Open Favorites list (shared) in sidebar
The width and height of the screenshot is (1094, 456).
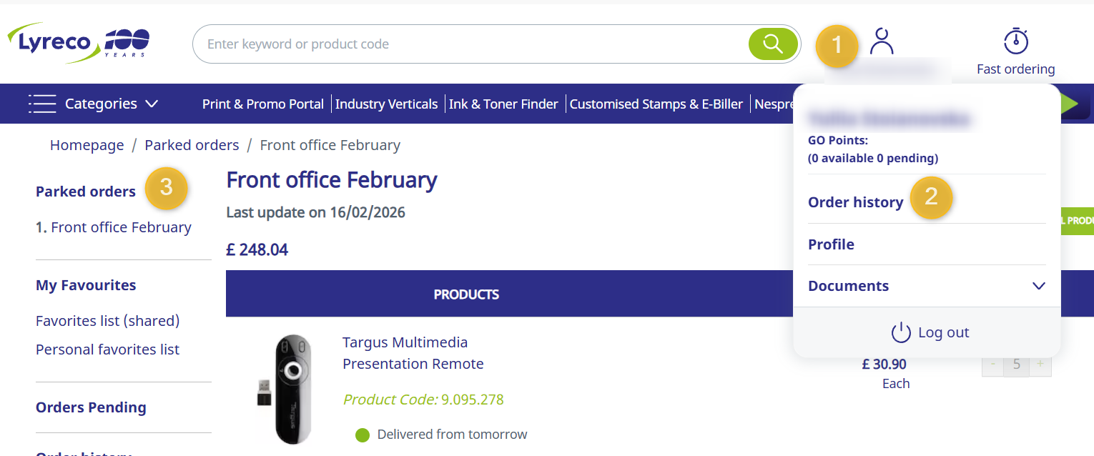click(108, 321)
